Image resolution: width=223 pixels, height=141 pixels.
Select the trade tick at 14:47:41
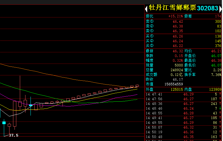[183, 94]
